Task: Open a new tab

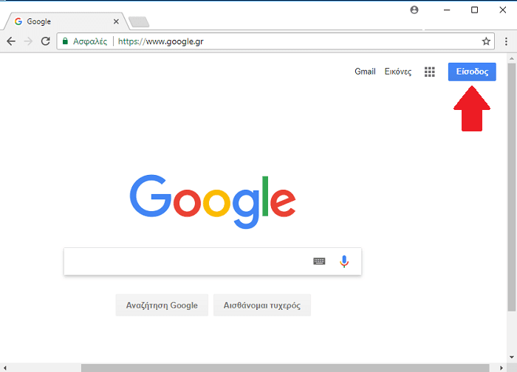Action: (x=139, y=21)
